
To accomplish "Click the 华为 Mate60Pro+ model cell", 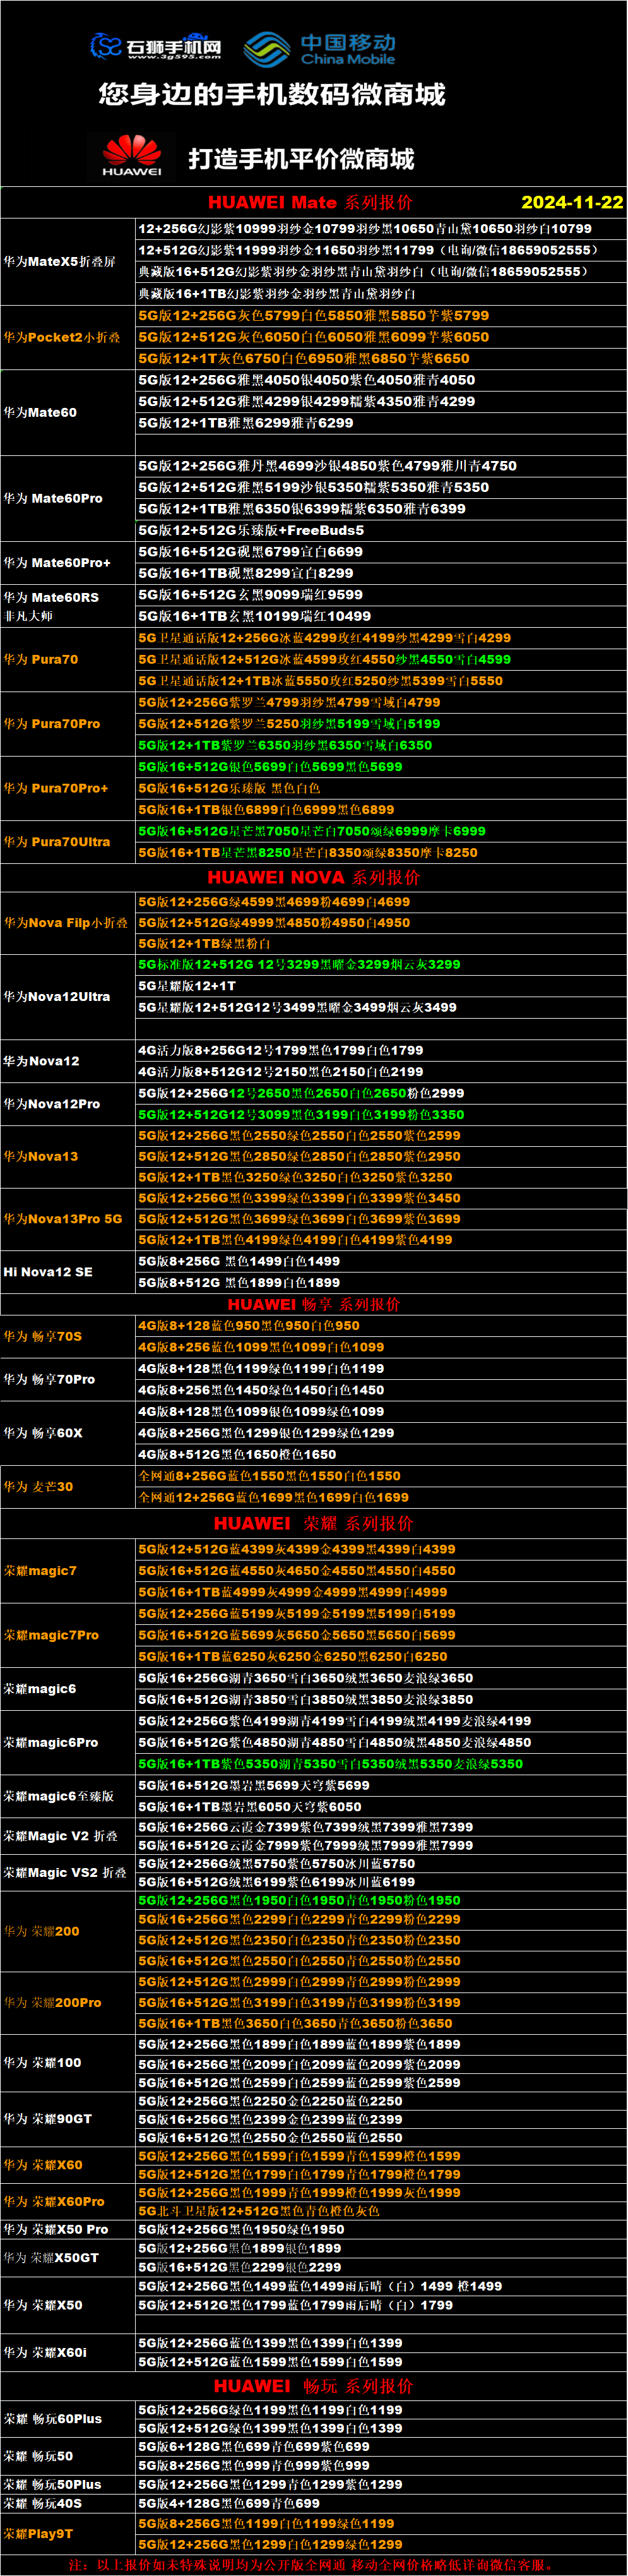I will coord(67,563).
